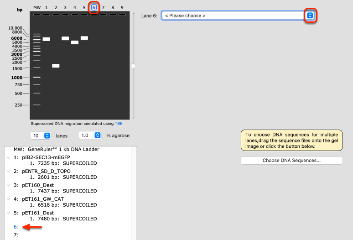Select the empty lane 7 row
This screenshot has height=240, width=353.
pyautogui.click(x=16, y=235)
